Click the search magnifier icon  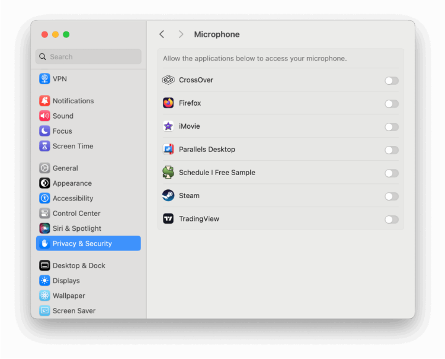click(43, 56)
